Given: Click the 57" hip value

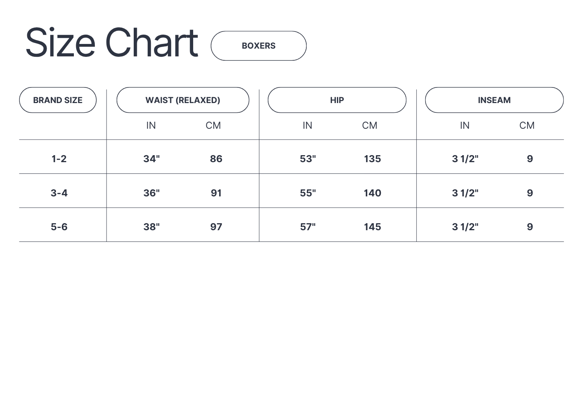Looking at the screenshot, I should (x=308, y=227).
